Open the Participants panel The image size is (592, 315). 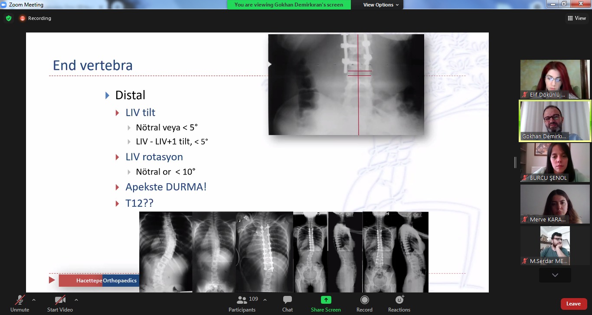point(242,303)
